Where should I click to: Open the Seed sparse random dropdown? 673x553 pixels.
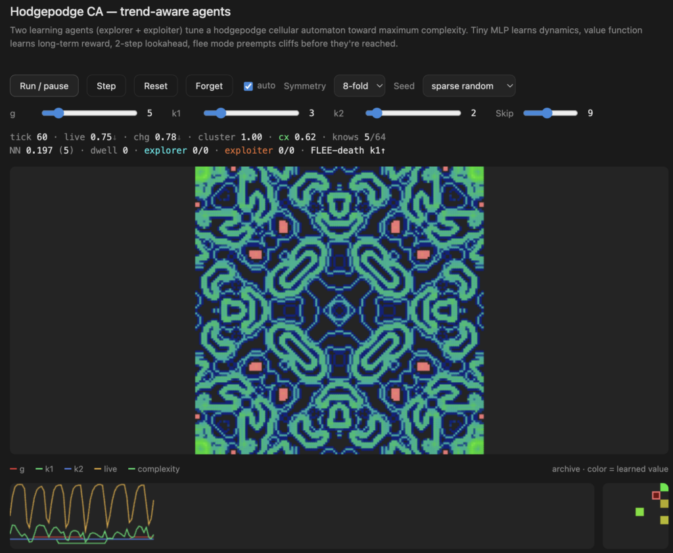[x=469, y=86]
